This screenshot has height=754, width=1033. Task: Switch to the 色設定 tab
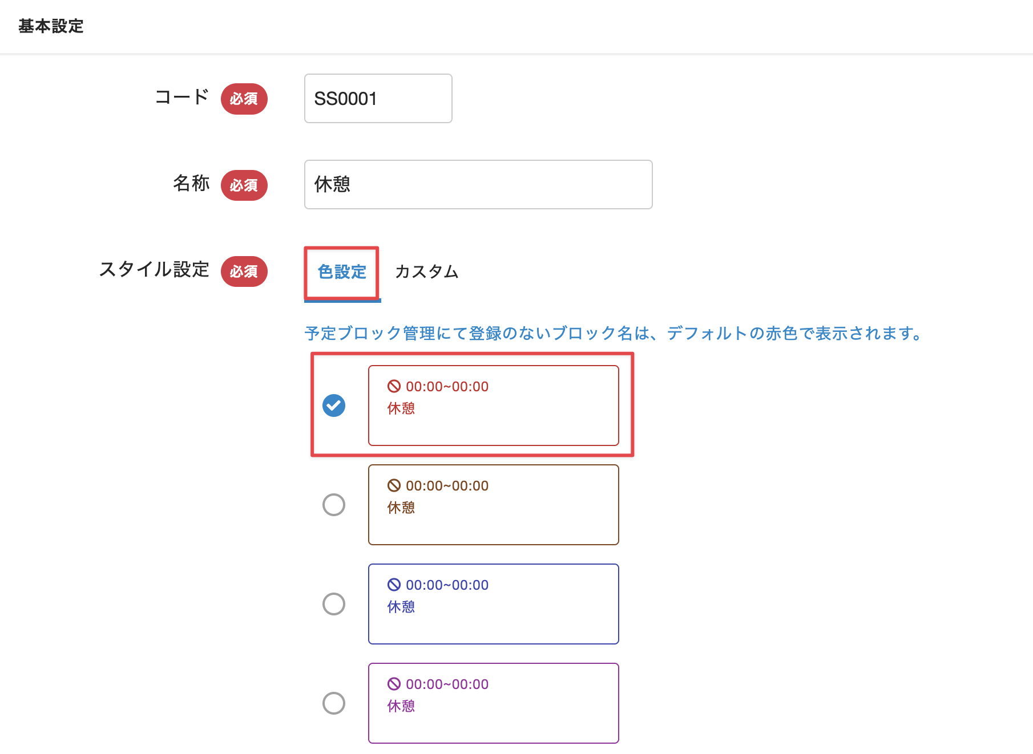click(342, 272)
